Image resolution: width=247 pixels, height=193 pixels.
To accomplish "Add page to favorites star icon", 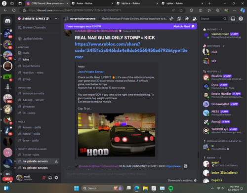I will tap(181, 10).
